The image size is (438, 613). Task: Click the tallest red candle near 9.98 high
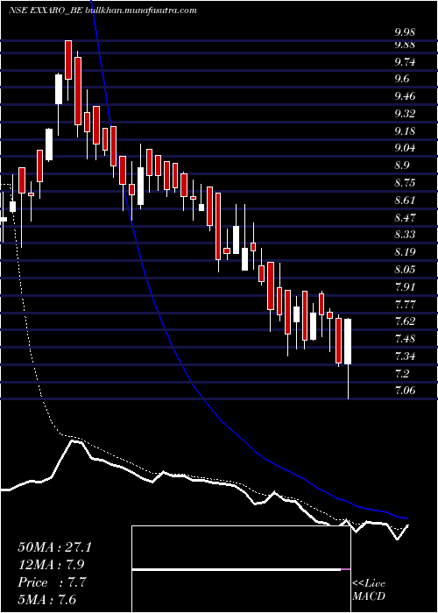[68, 60]
